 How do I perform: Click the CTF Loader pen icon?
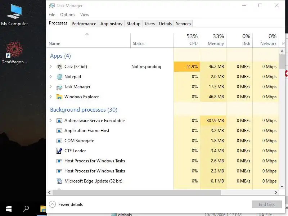59,151
